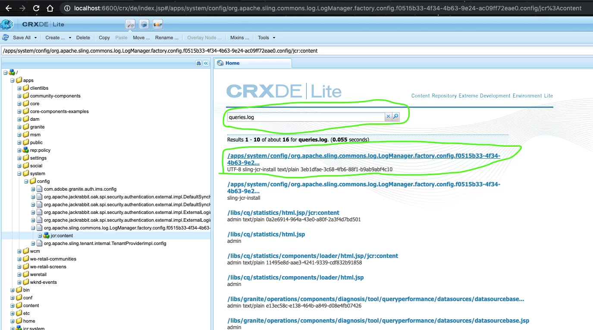Image resolution: width=593 pixels, height=330 pixels.
Task: Clear the queries.log search with the X icon
Action: point(388,117)
